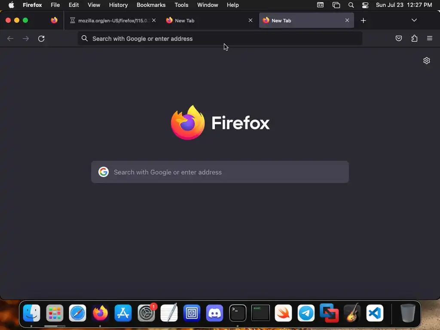Click the date and time in menu bar

click(x=404, y=5)
